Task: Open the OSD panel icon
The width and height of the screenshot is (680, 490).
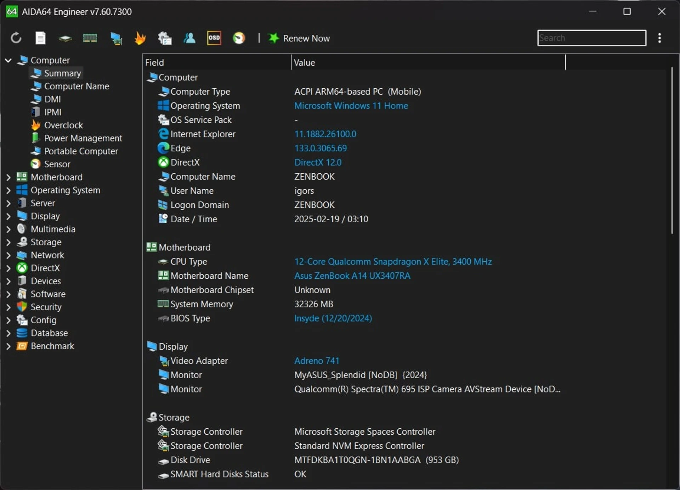Action: click(214, 38)
